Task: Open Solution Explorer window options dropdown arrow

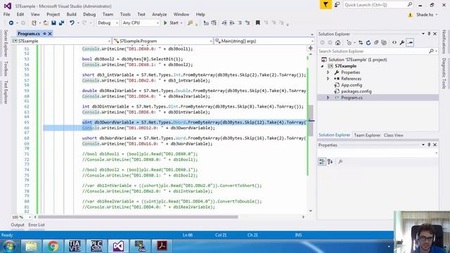Action: [x=423, y=34]
